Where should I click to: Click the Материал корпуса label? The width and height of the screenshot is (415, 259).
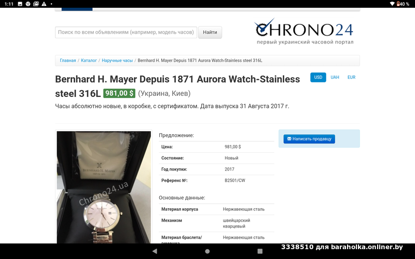[179, 209]
